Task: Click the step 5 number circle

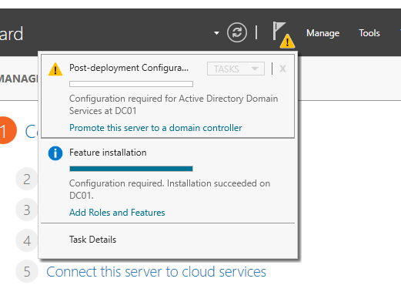Action: (x=27, y=271)
